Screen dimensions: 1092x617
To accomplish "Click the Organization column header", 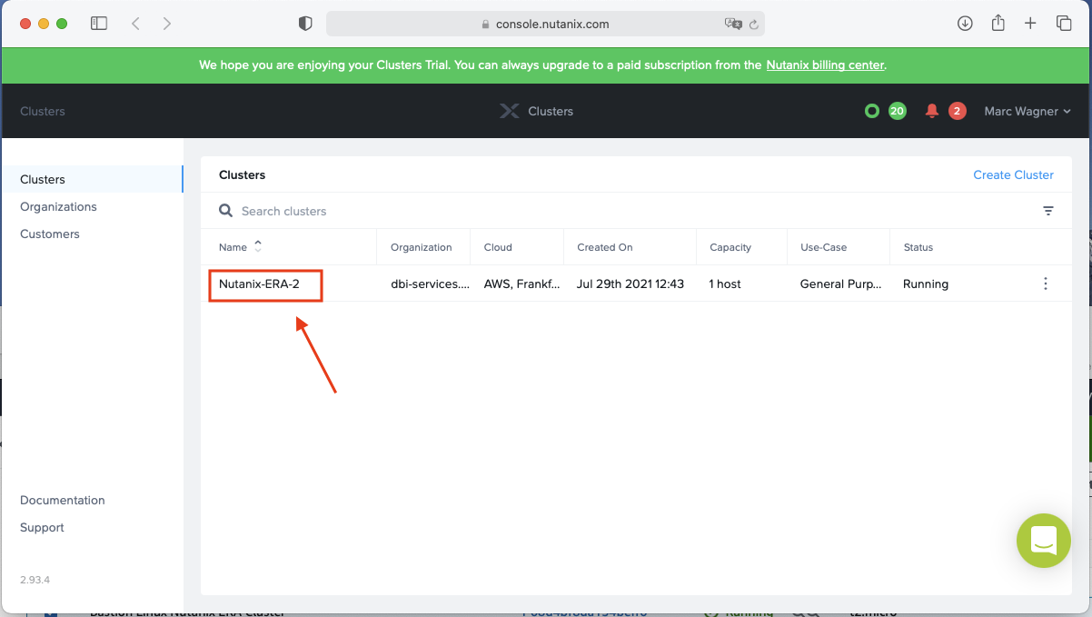I will 422,247.
